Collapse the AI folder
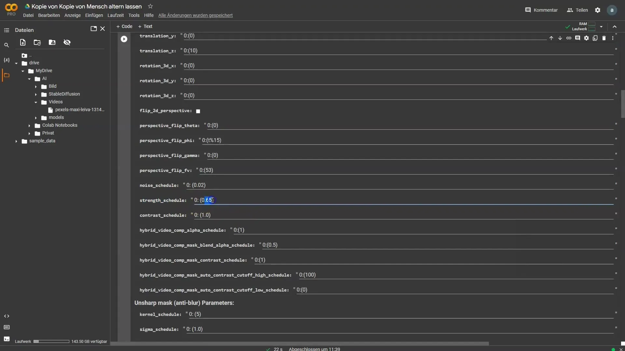 (29, 79)
